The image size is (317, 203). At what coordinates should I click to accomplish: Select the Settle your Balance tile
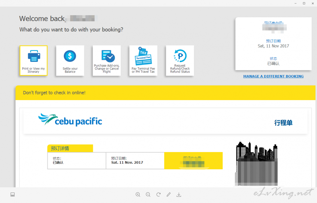coord(70,61)
